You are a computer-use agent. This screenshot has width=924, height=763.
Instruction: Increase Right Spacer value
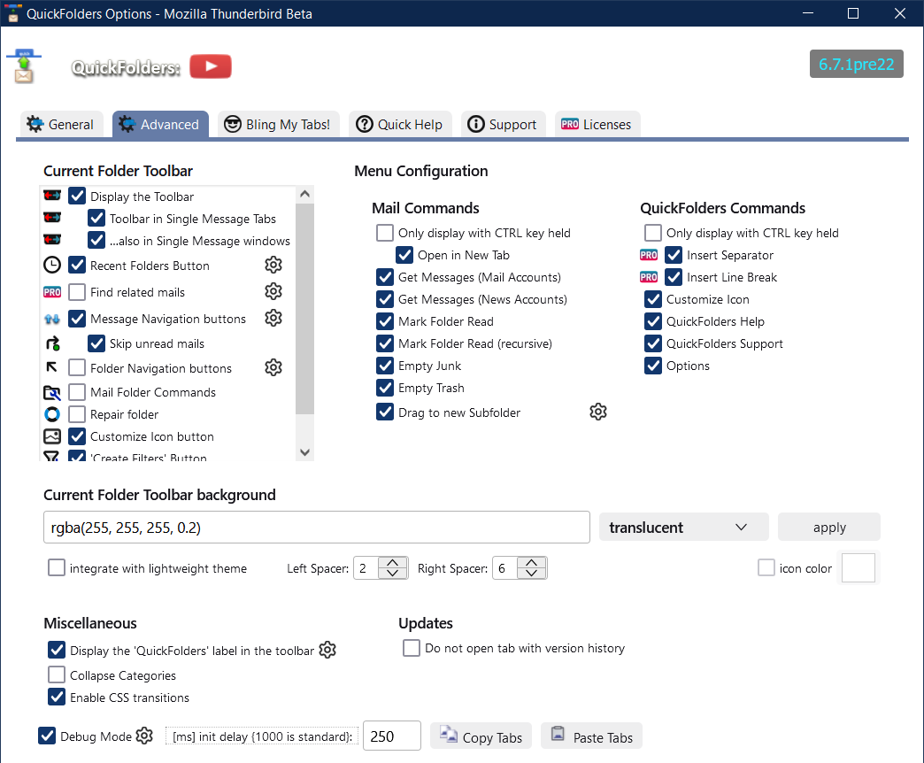pyautogui.click(x=532, y=563)
